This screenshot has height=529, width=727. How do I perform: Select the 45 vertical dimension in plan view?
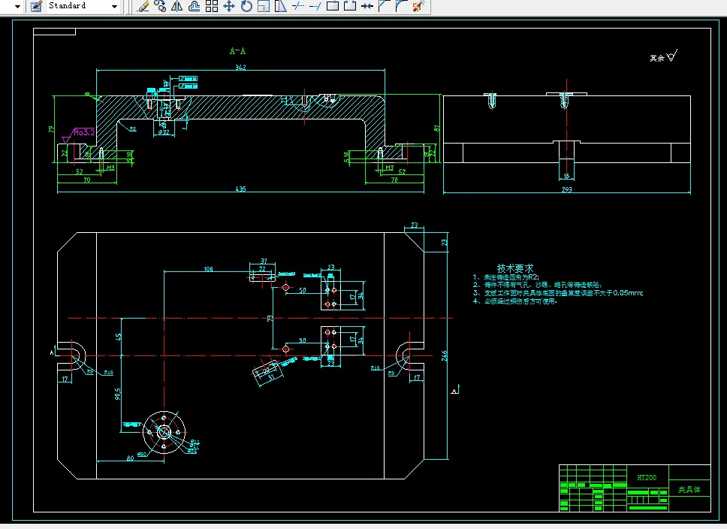click(x=118, y=337)
